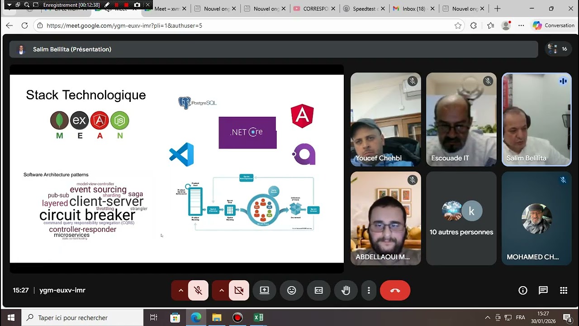Click the recorder pencil draw tool
Viewport: 579px width, 326px height.
click(x=107, y=5)
